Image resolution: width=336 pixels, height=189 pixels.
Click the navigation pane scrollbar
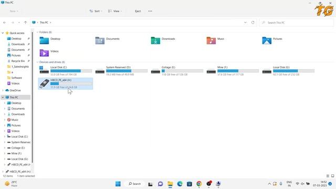tap(32, 97)
